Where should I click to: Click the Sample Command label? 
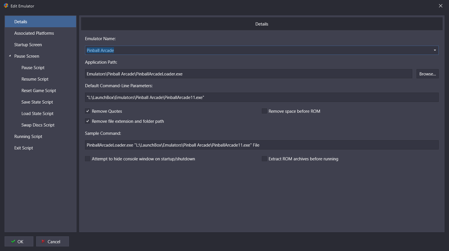[103, 133]
